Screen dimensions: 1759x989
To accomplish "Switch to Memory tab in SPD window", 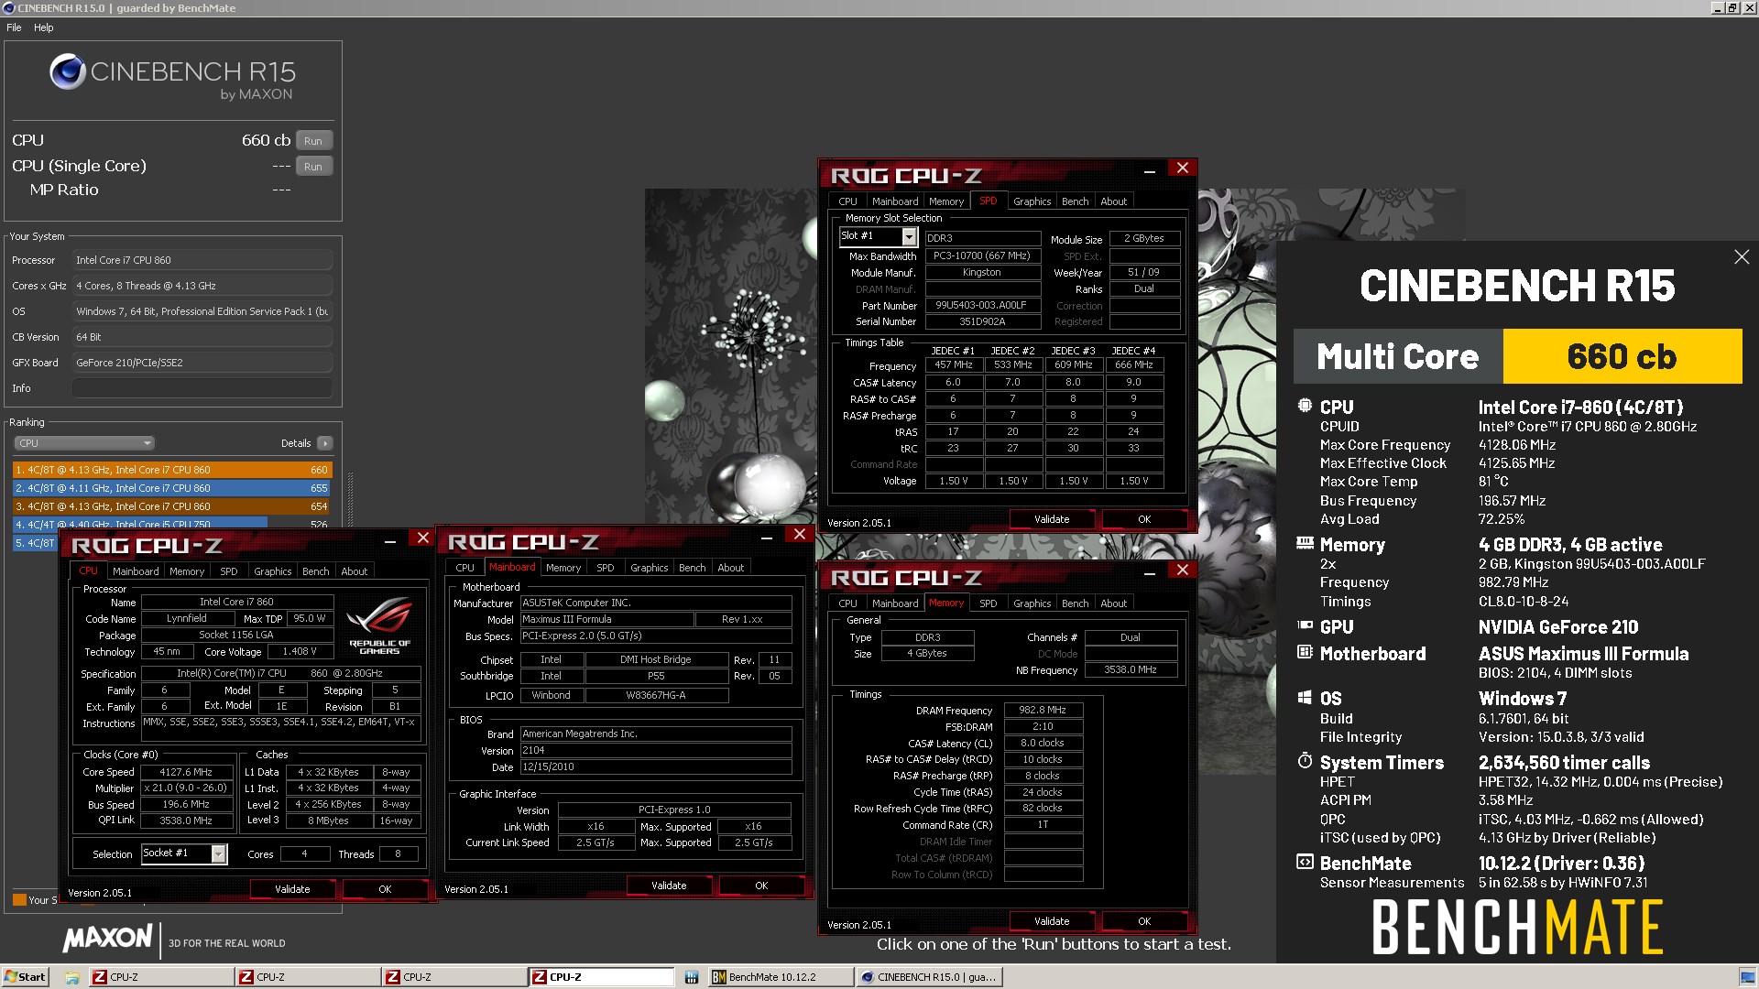I will [x=945, y=201].
